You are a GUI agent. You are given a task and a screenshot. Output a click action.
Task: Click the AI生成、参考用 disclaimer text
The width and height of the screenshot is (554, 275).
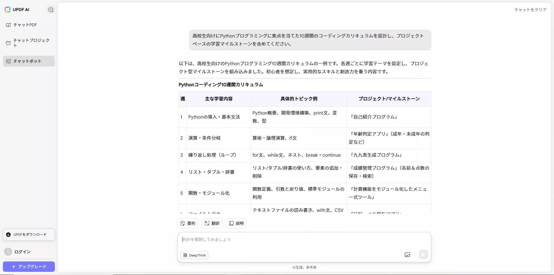[x=304, y=267]
